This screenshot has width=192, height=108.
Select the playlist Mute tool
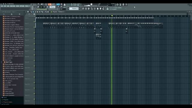click(37, 12)
